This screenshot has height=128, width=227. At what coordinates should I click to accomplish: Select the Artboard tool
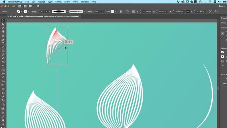point(3,113)
